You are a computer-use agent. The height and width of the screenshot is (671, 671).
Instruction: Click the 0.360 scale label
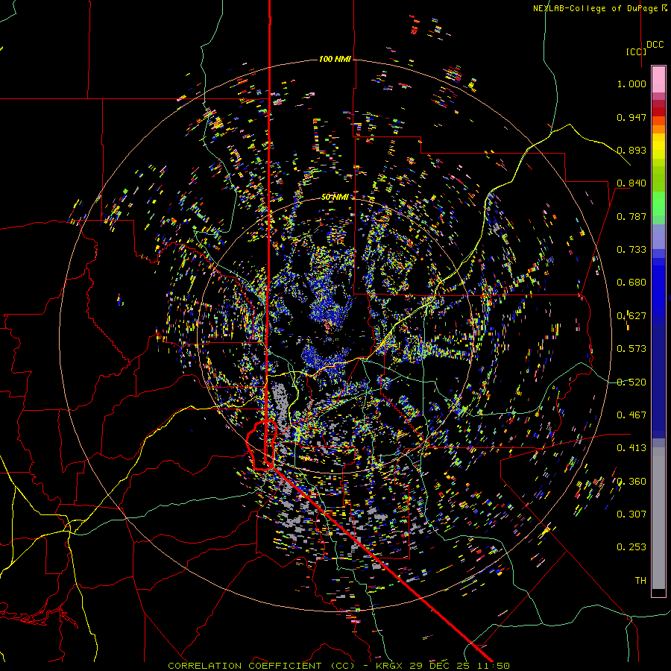tap(631, 482)
